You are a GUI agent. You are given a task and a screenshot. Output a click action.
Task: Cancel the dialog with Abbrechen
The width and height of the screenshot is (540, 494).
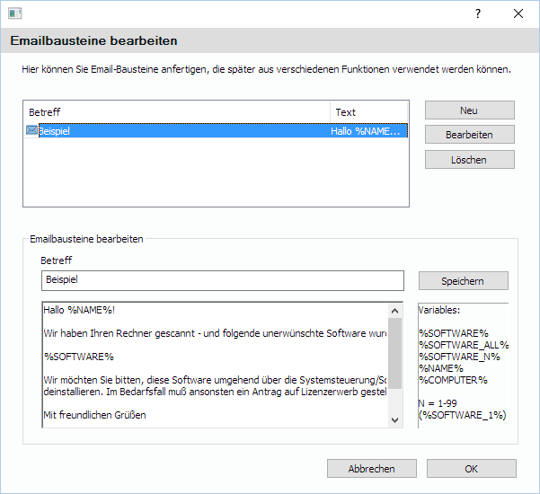point(372,469)
